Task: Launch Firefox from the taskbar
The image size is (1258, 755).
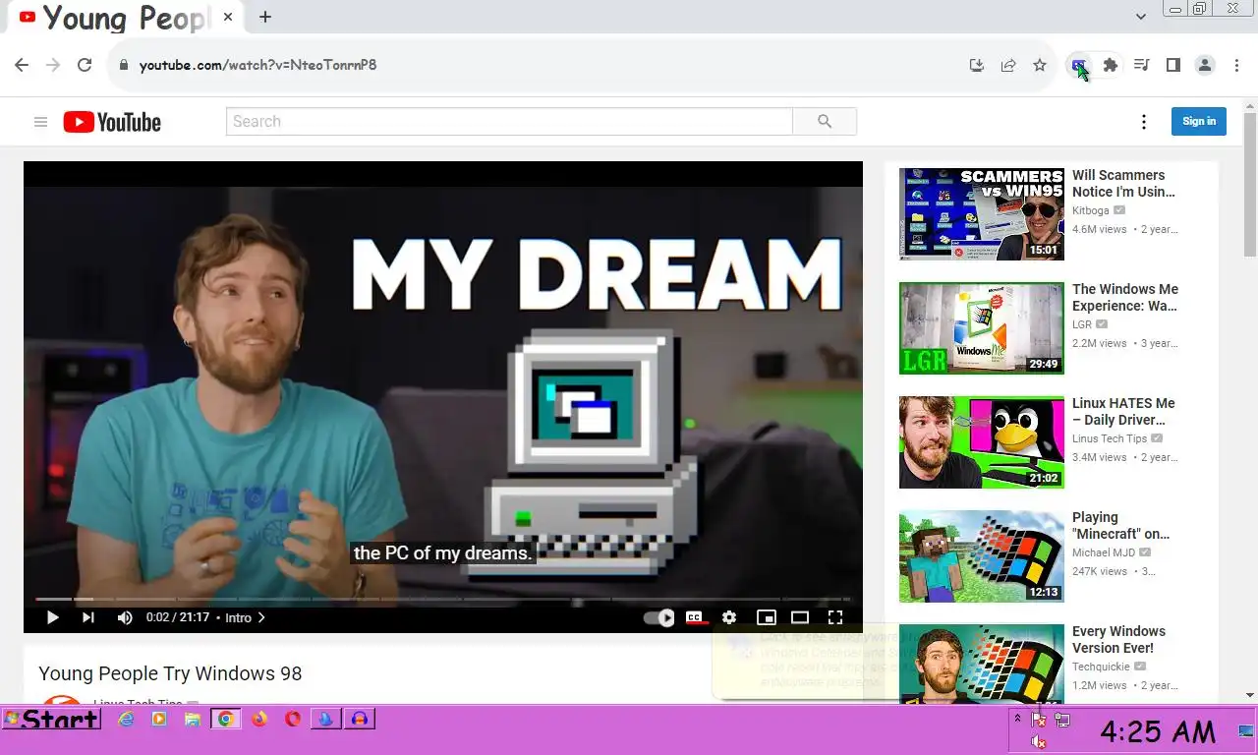Action: click(x=259, y=720)
